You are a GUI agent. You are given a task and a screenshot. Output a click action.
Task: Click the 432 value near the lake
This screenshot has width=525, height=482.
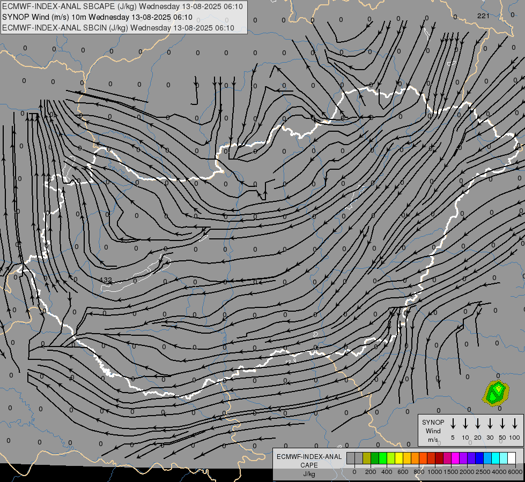tap(106, 280)
